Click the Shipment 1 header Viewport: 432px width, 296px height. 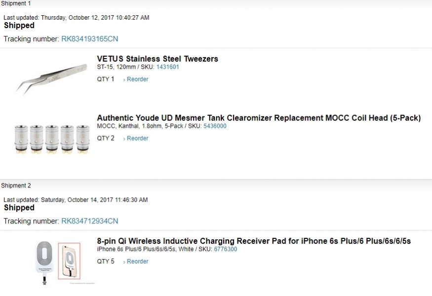[16, 4]
